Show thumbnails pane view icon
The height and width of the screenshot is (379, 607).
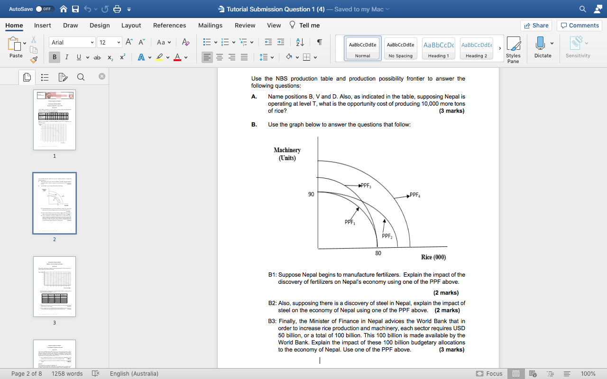coord(27,77)
